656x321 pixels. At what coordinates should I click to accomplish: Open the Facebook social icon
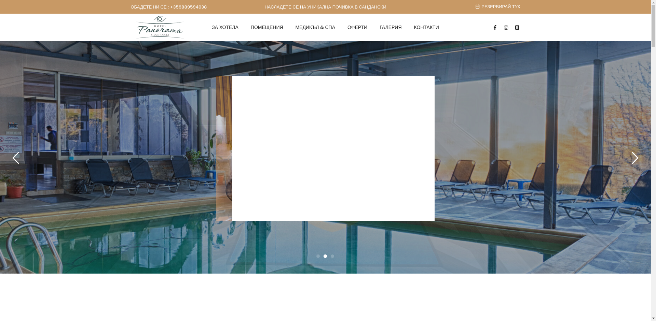pos(495,28)
